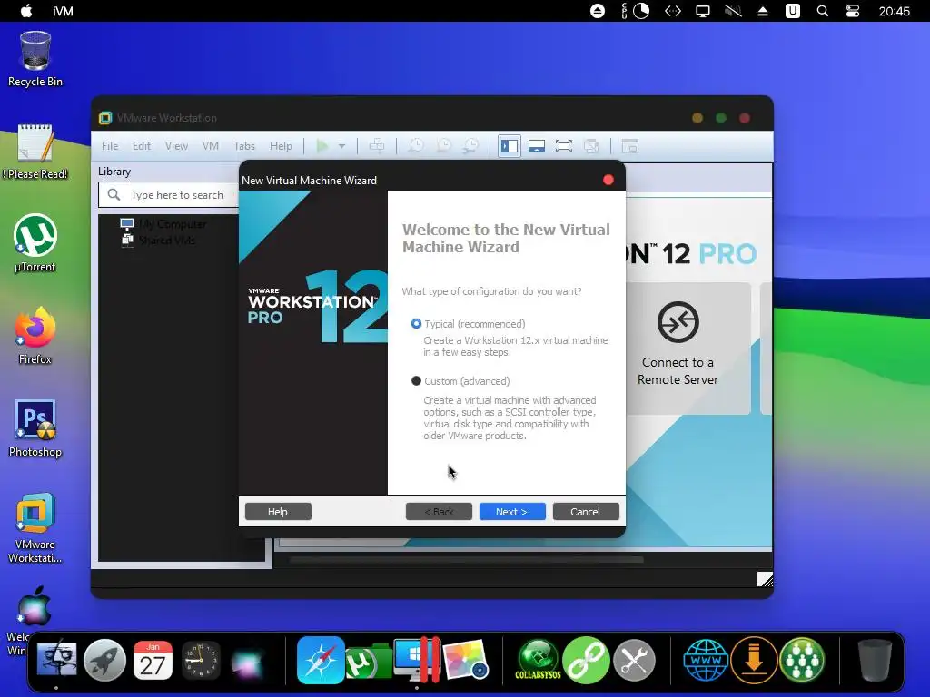Open the Tabs menu in VMware Workstation
The height and width of the screenshot is (697, 930).
click(243, 146)
